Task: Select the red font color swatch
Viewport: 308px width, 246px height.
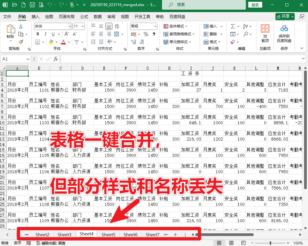Action: coord(63,42)
